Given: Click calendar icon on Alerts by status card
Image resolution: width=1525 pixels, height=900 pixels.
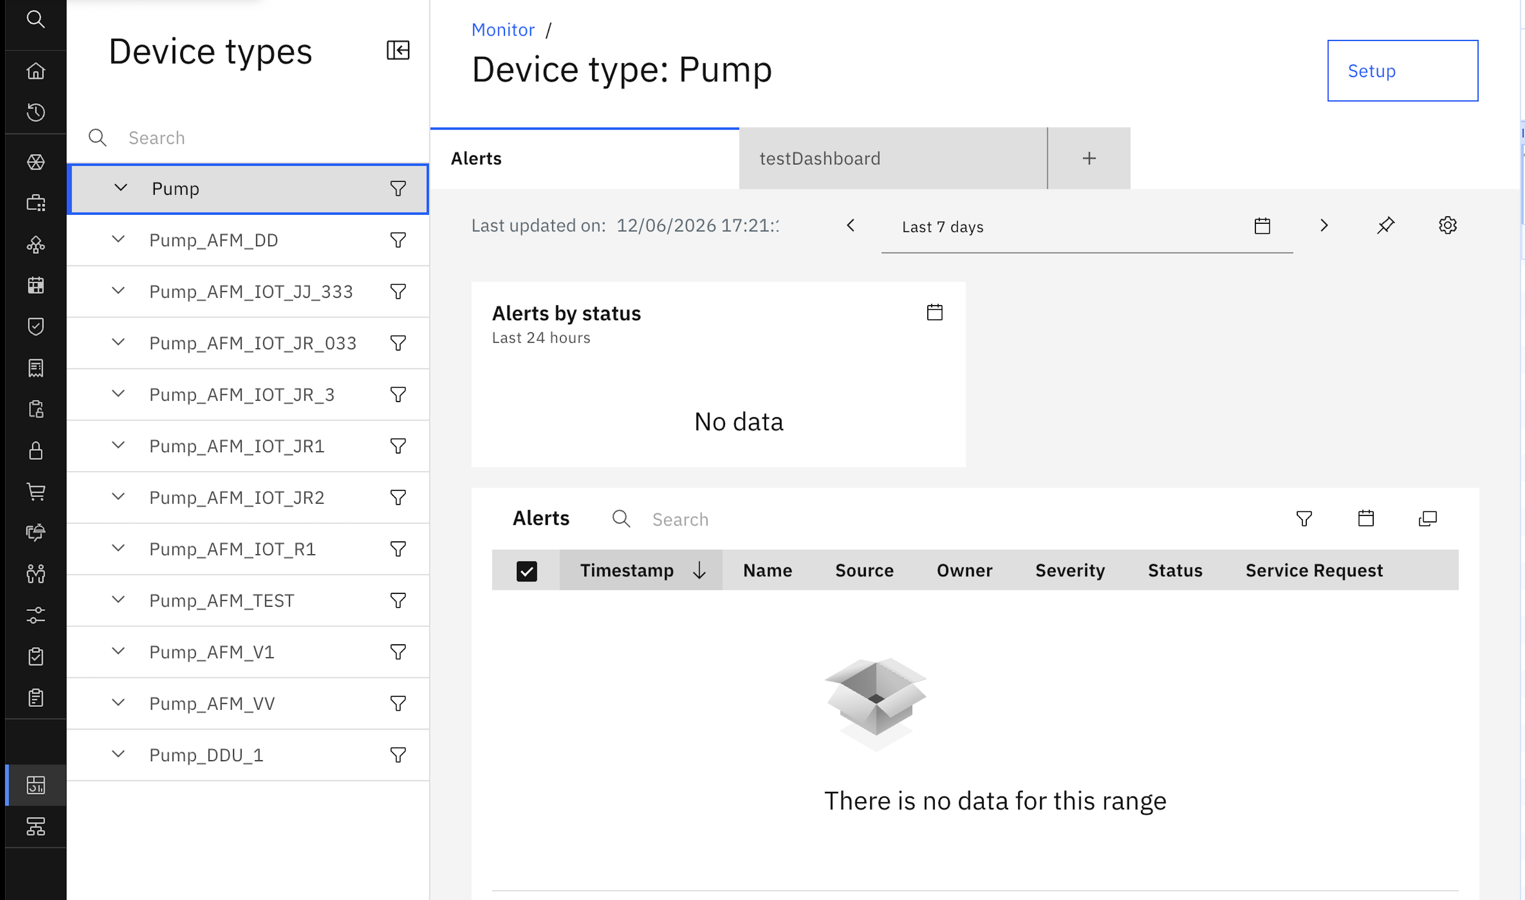Looking at the screenshot, I should [935, 312].
